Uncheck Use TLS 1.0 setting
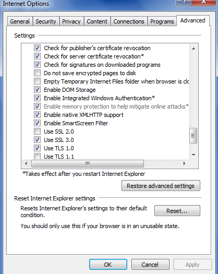This screenshot has width=218, height=274. pyautogui.click(x=37, y=148)
